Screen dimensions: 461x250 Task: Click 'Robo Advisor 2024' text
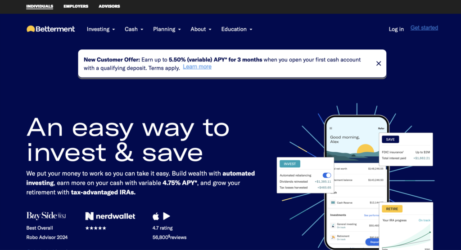(47, 237)
